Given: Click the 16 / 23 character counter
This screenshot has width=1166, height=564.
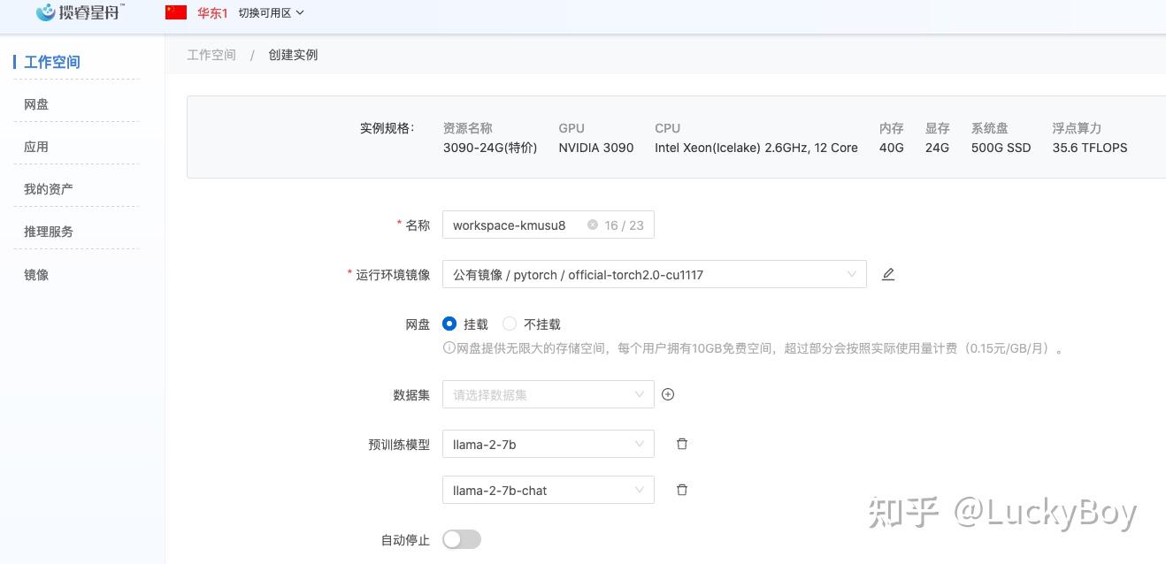Looking at the screenshot, I should [624, 225].
